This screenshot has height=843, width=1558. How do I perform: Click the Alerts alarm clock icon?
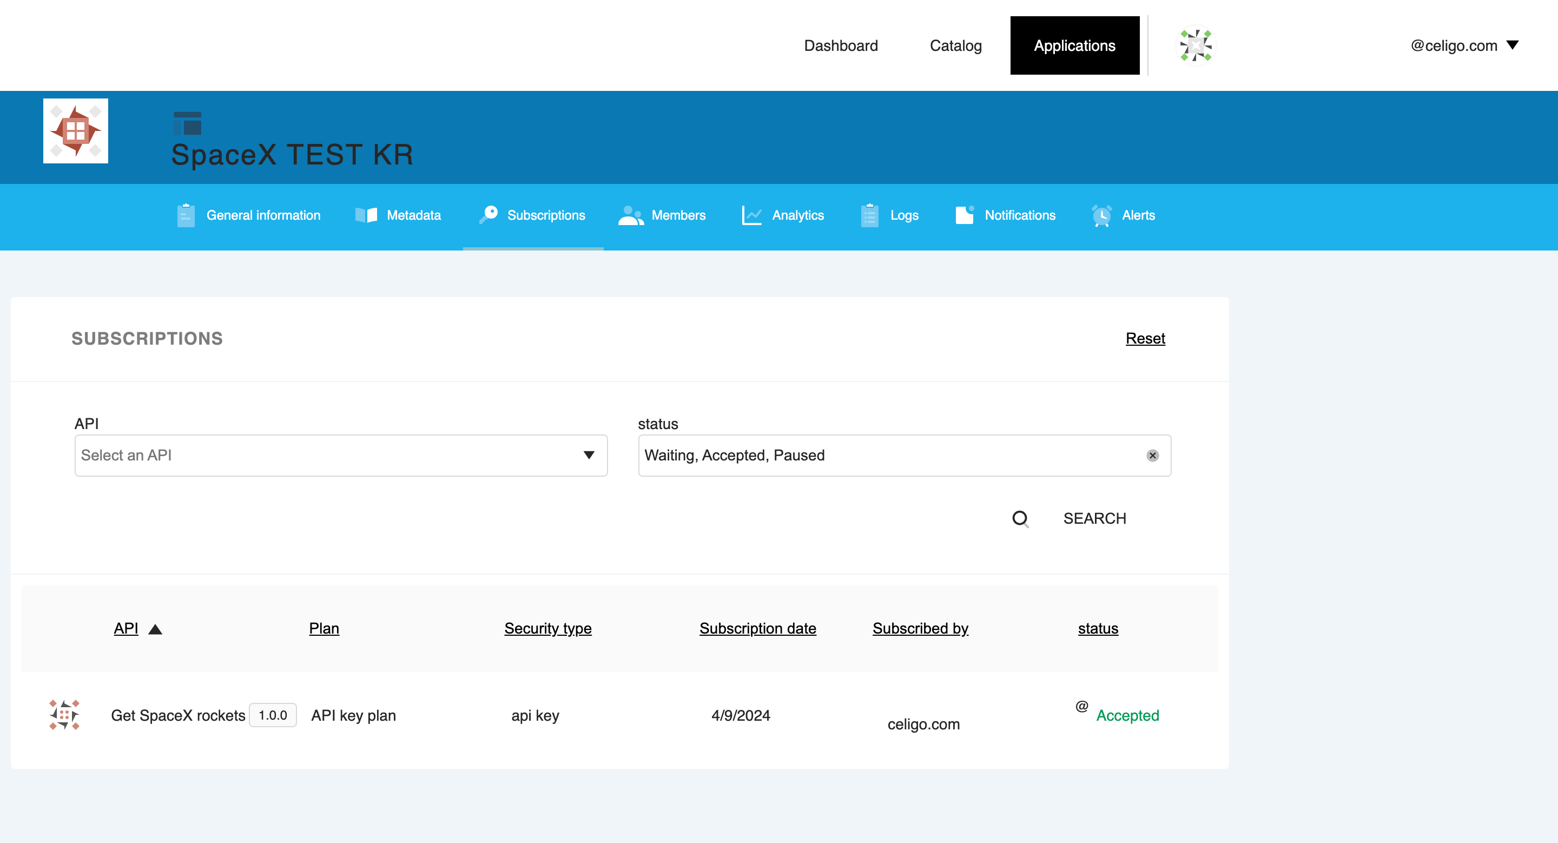coord(1101,216)
